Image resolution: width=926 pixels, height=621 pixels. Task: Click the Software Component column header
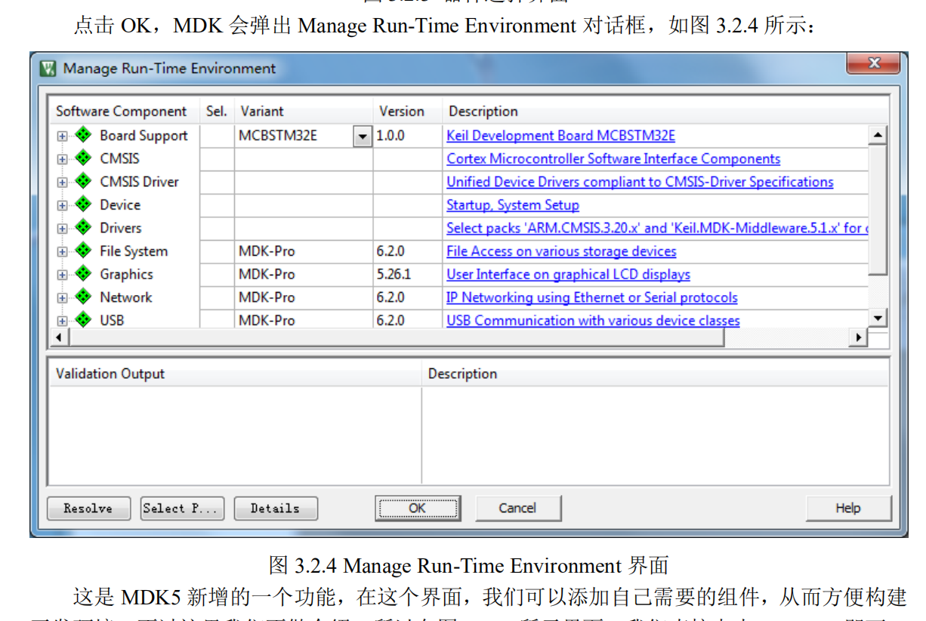(x=124, y=112)
